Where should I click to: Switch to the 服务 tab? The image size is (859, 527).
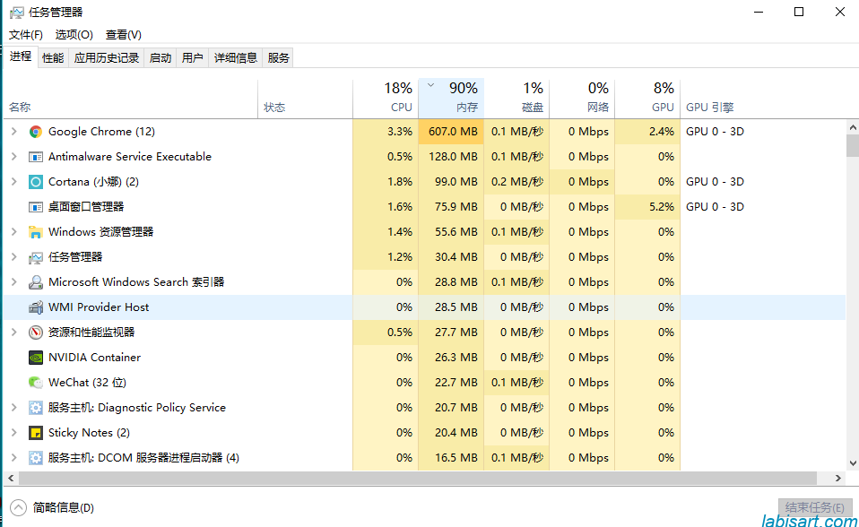[278, 57]
